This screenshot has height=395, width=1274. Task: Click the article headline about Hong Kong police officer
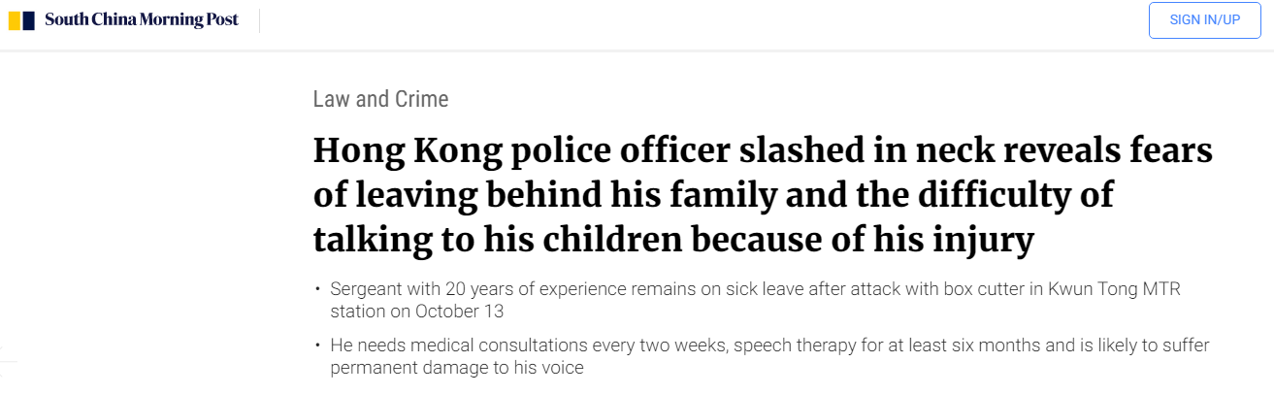click(x=763, y=196)
